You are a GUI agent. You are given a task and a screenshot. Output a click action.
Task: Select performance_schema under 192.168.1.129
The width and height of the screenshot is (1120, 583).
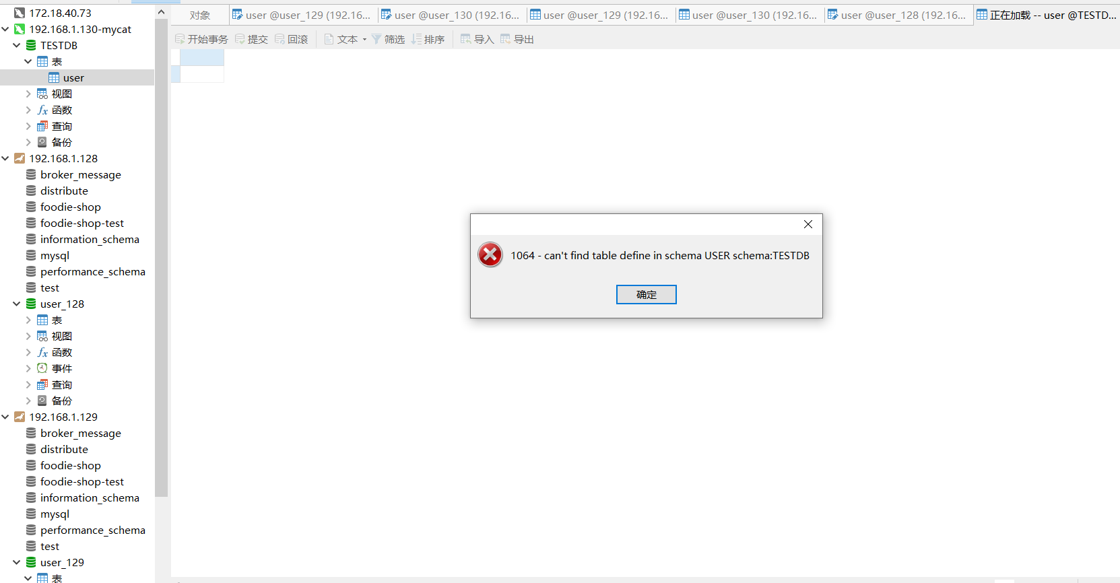92,530
